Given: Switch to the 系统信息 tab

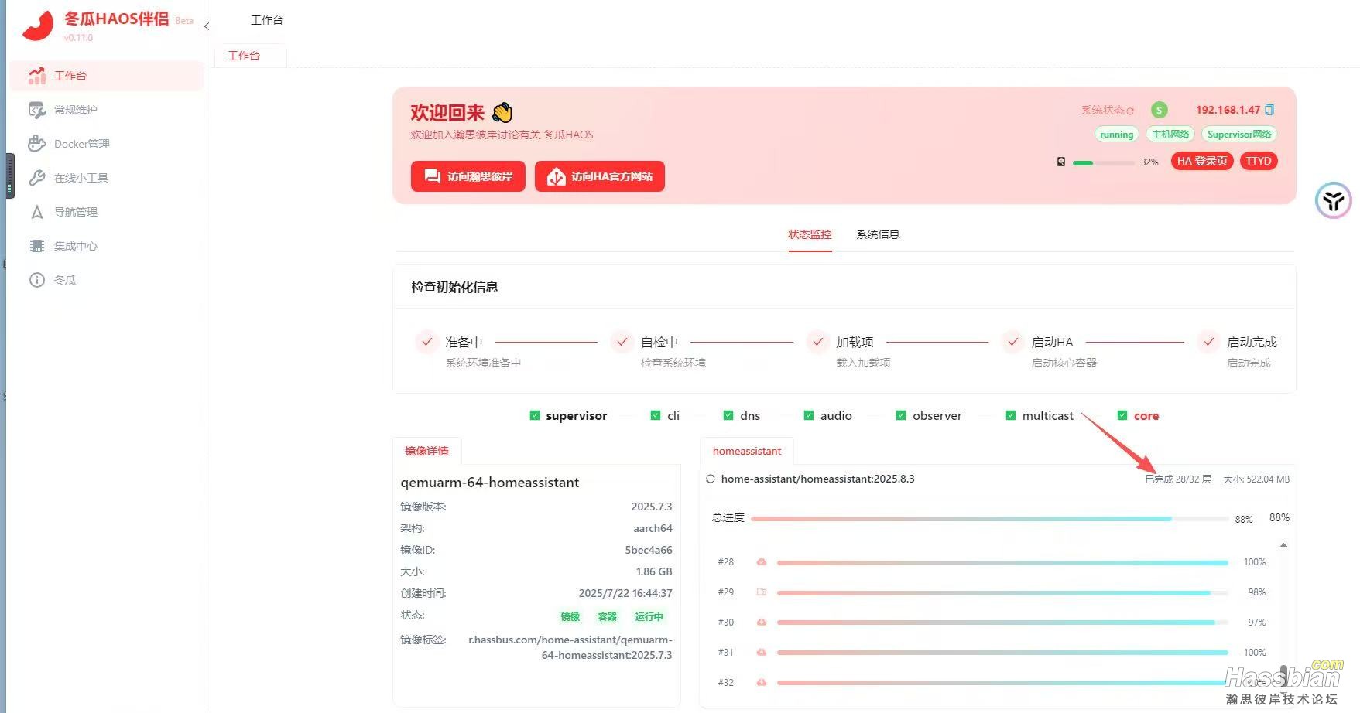Looking at the screenshot, I should pos(878,234).
